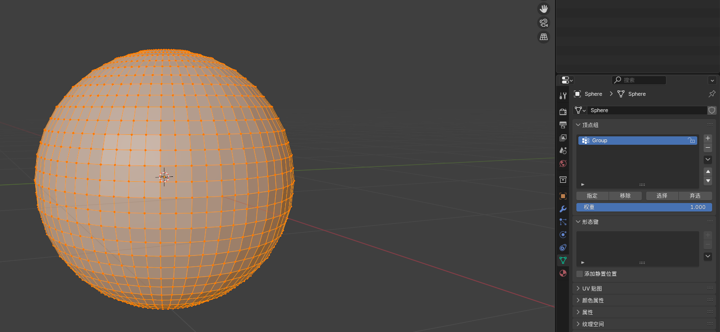
Task: Open the Scene properties tab
Action: pos(563,150)
